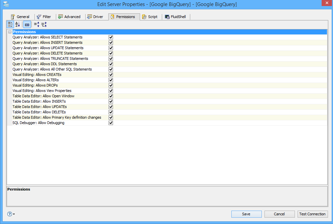Go to the Driver tab
Screen dimensions: 333x224
click(95, 17)
